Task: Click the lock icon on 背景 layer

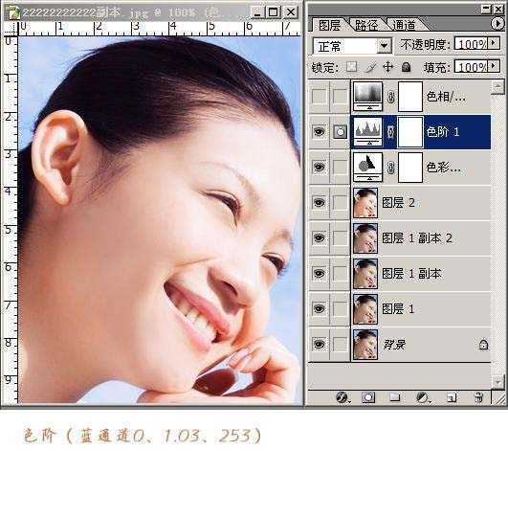Action: pos(483,345)
